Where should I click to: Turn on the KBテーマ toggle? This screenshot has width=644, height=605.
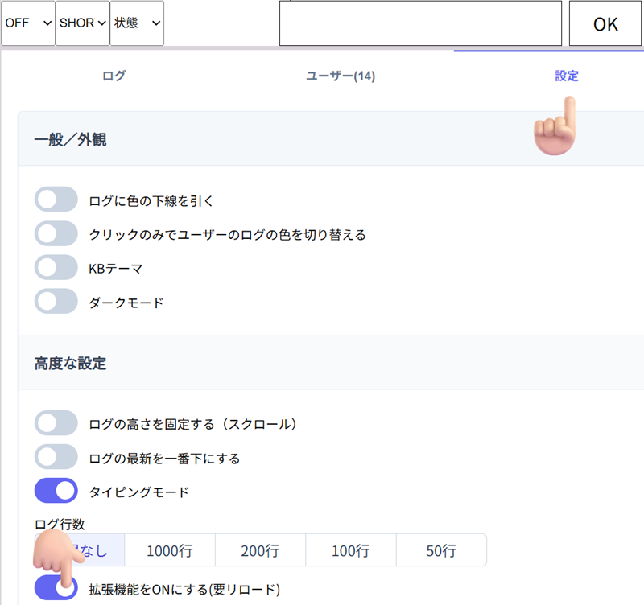(56, 268)
